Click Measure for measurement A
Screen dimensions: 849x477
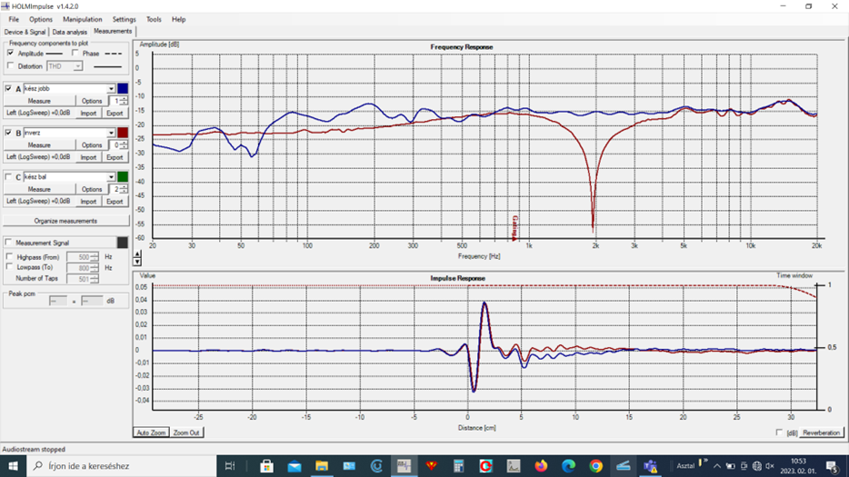(x=39, y=101)
